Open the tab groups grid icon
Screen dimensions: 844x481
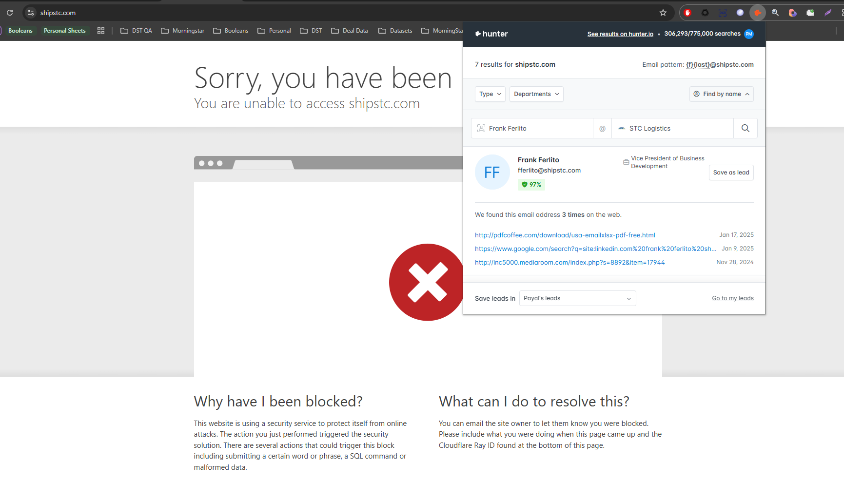(x=101, y=31)
